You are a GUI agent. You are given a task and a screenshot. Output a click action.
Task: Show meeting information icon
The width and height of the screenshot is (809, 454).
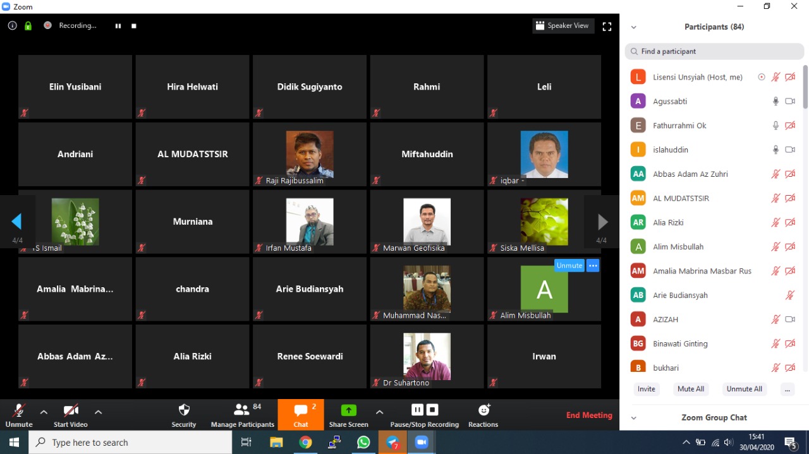click(12, 26)
